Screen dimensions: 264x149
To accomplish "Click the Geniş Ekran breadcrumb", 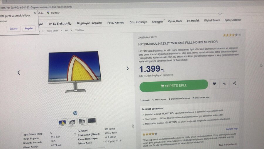I will (x=53, y=31).
